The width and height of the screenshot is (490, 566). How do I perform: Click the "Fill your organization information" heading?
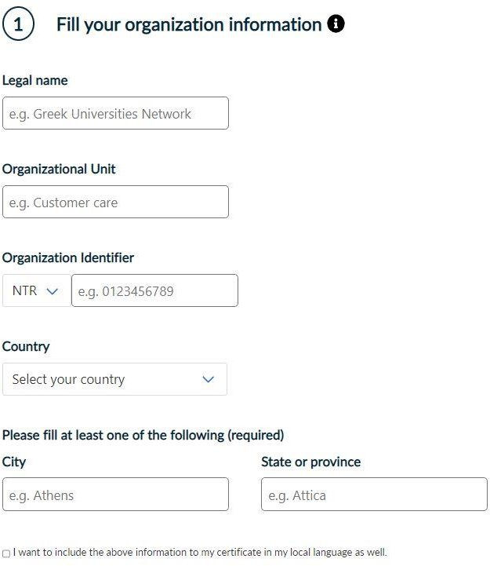(189, 24)
